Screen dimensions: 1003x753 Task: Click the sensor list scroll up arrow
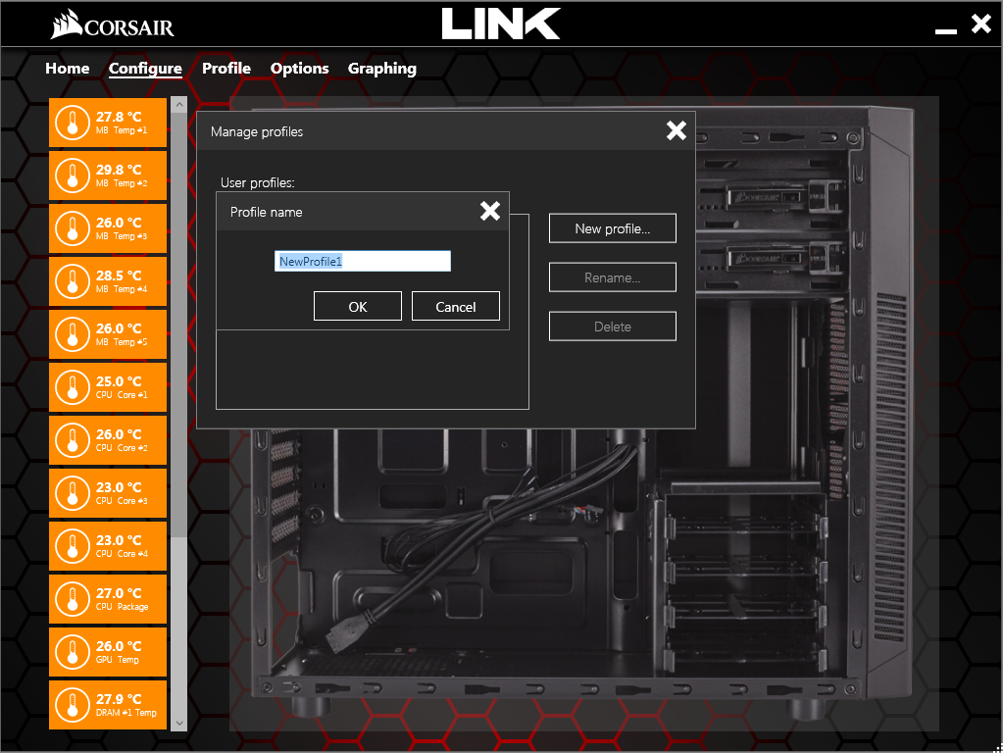point(179,104)
